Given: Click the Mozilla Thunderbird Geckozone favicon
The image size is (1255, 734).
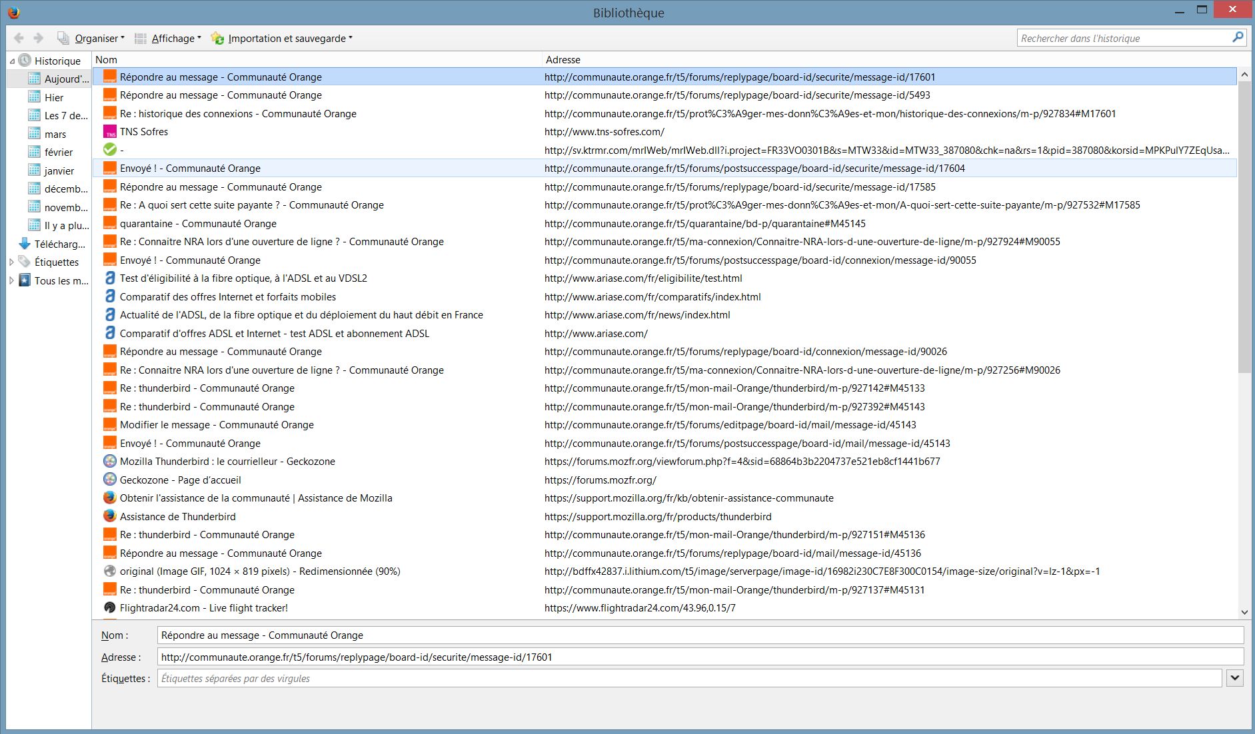Looking at the screenshot, I should pyautogui.click(x=110, y=461).
